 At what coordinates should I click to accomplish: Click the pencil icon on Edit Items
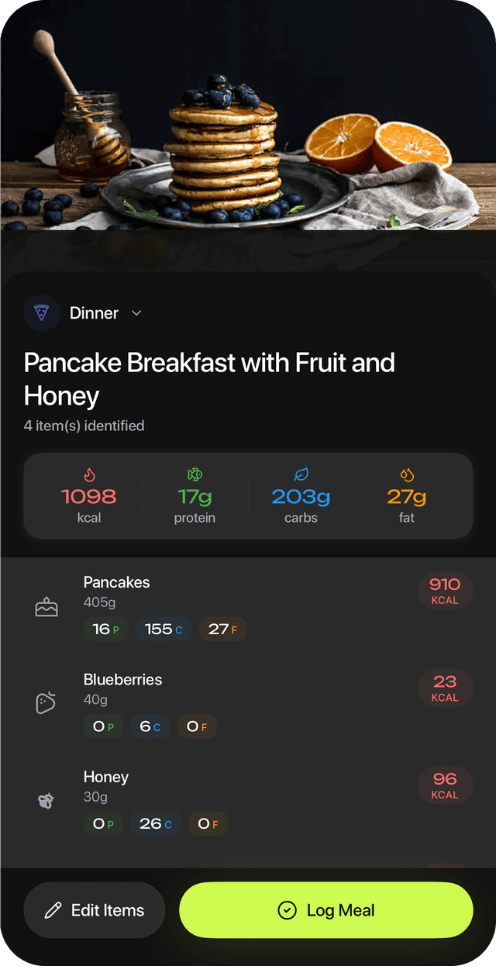(53, 910)
